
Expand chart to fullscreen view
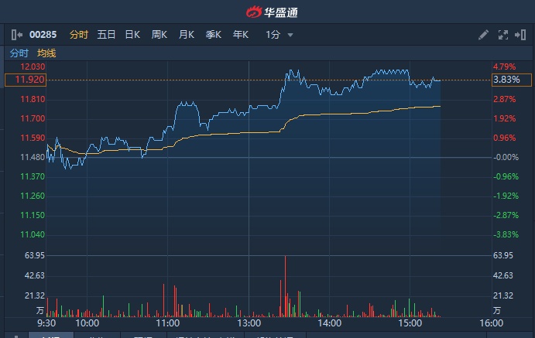502,35
